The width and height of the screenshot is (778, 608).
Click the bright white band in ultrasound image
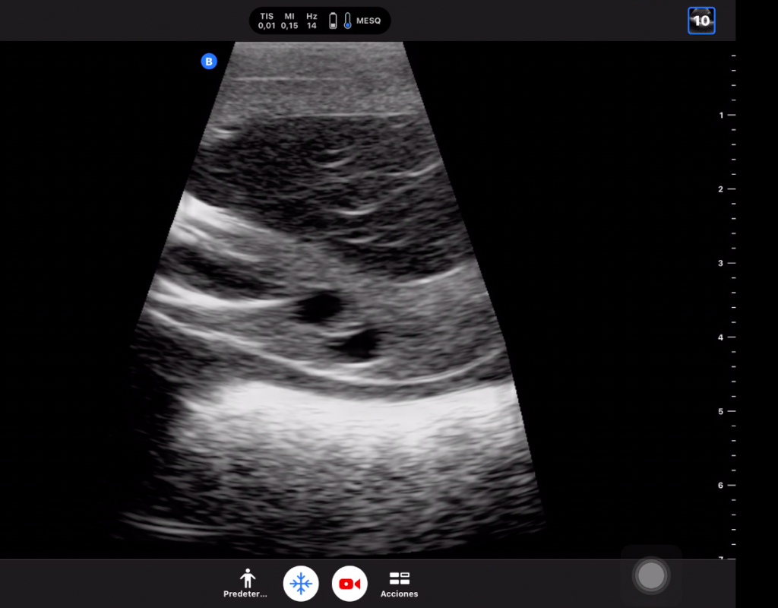(349, 410)
